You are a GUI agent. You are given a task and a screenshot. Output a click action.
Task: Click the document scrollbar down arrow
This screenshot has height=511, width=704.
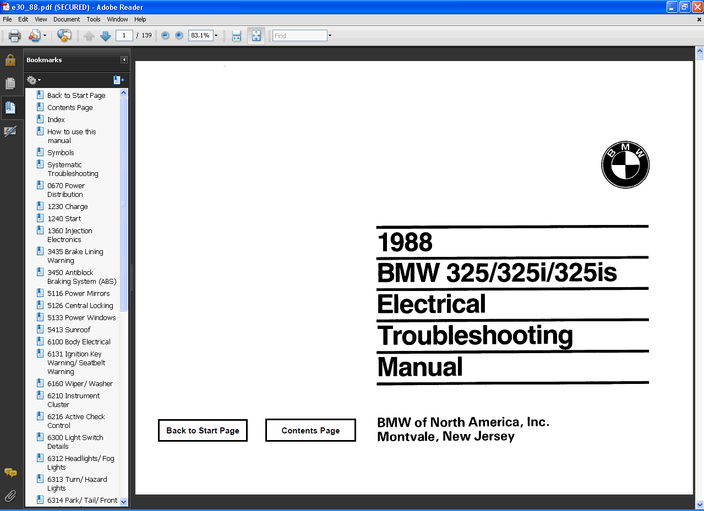pyautogui.click(x=700, y=504)
